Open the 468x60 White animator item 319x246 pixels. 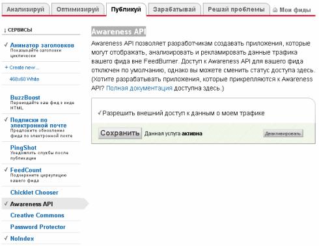tap(24, 79)
